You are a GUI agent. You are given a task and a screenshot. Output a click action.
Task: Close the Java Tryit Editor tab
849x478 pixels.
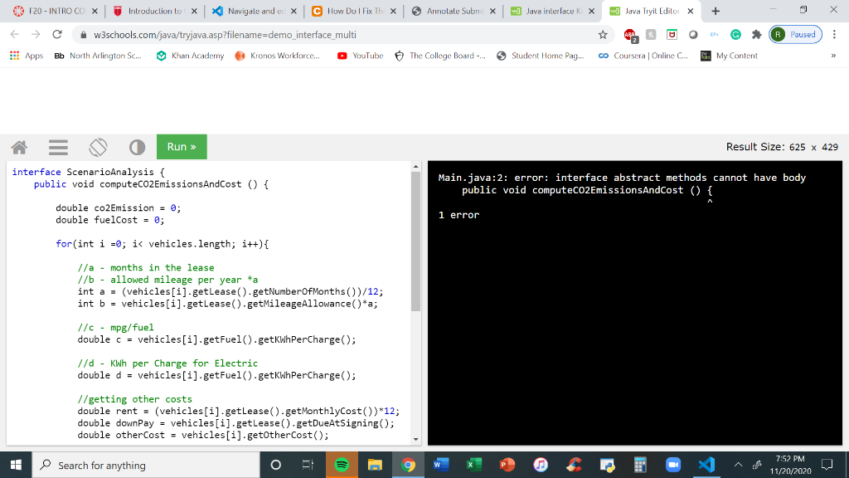(x=691, y=11)
